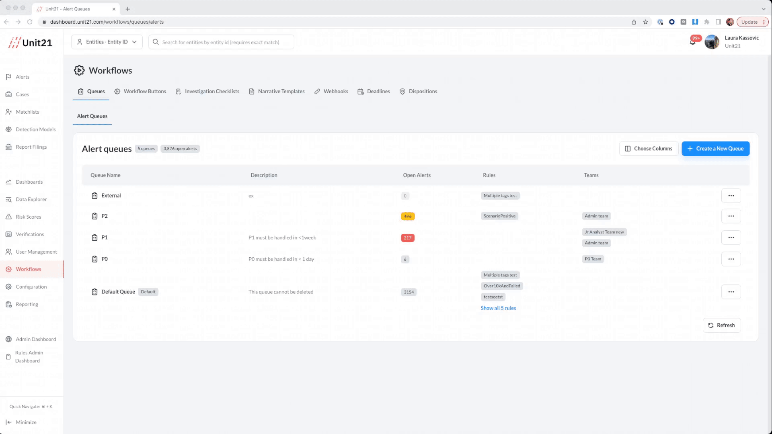Click the Show all 5 rules link
This screenshot has width=772, height=434.
(x=498, y=308)
